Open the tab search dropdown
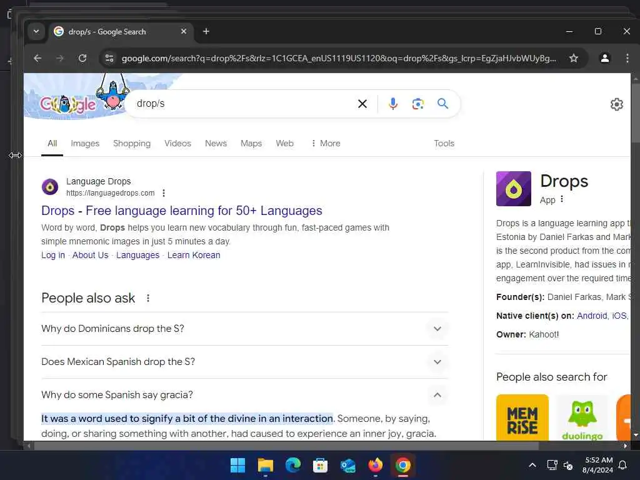Viewport: 640px width, 480px height. pos(36,31)
